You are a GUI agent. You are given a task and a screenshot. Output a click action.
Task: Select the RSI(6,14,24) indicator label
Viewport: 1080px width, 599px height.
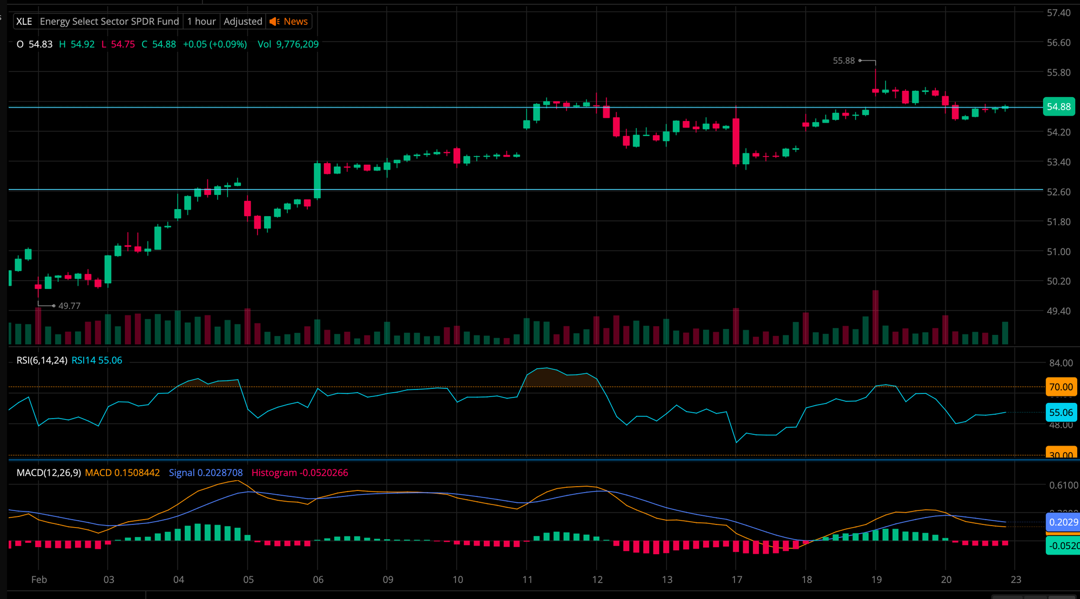(x=42, y=360)
